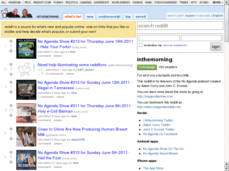Image resolution: width=229 pixels, height=171 pixels.
Task: Downvote the Cows In China post
Action: [x=11, y=139]
